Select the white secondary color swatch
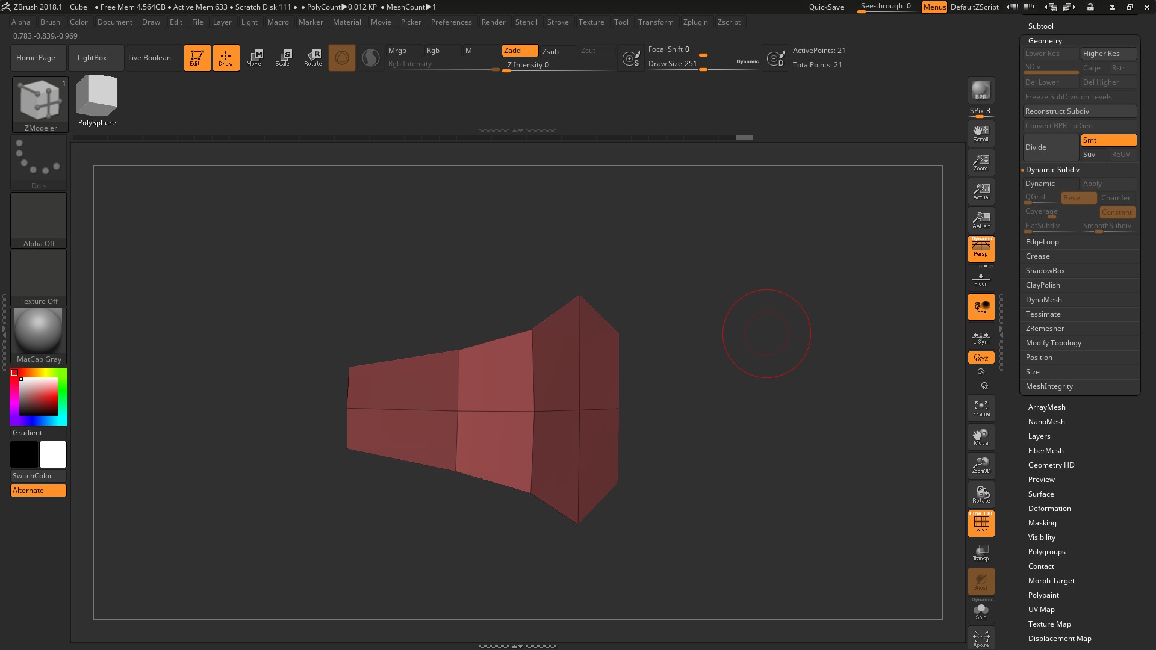Viewport: 1156px width, 650px height. coord(53,454)
